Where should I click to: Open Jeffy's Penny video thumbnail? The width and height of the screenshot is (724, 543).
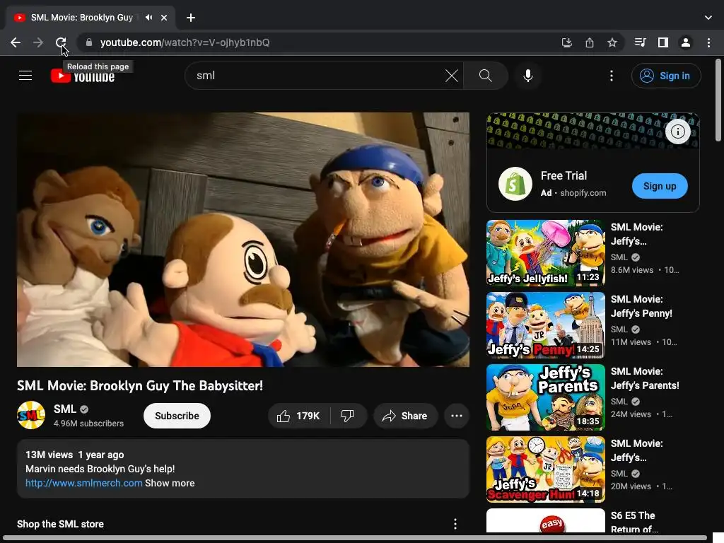click(x=545, y=325)
